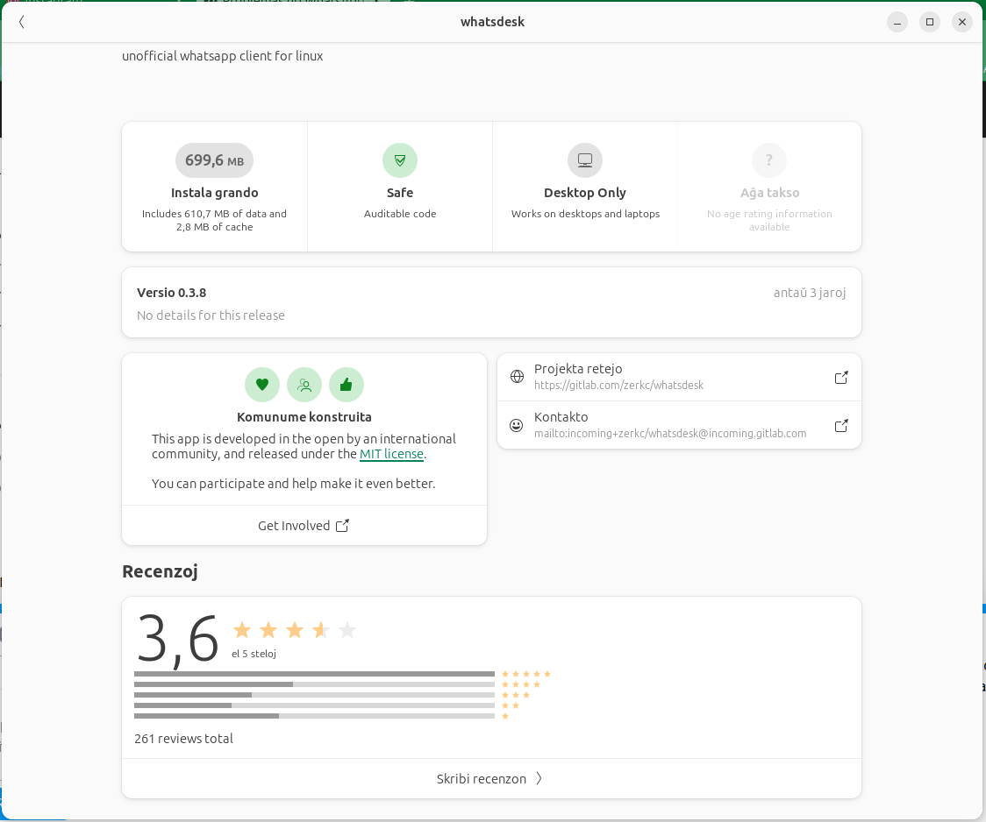
Task: Maximize the whatsdesk window
Action: click(x=930, y=22)
